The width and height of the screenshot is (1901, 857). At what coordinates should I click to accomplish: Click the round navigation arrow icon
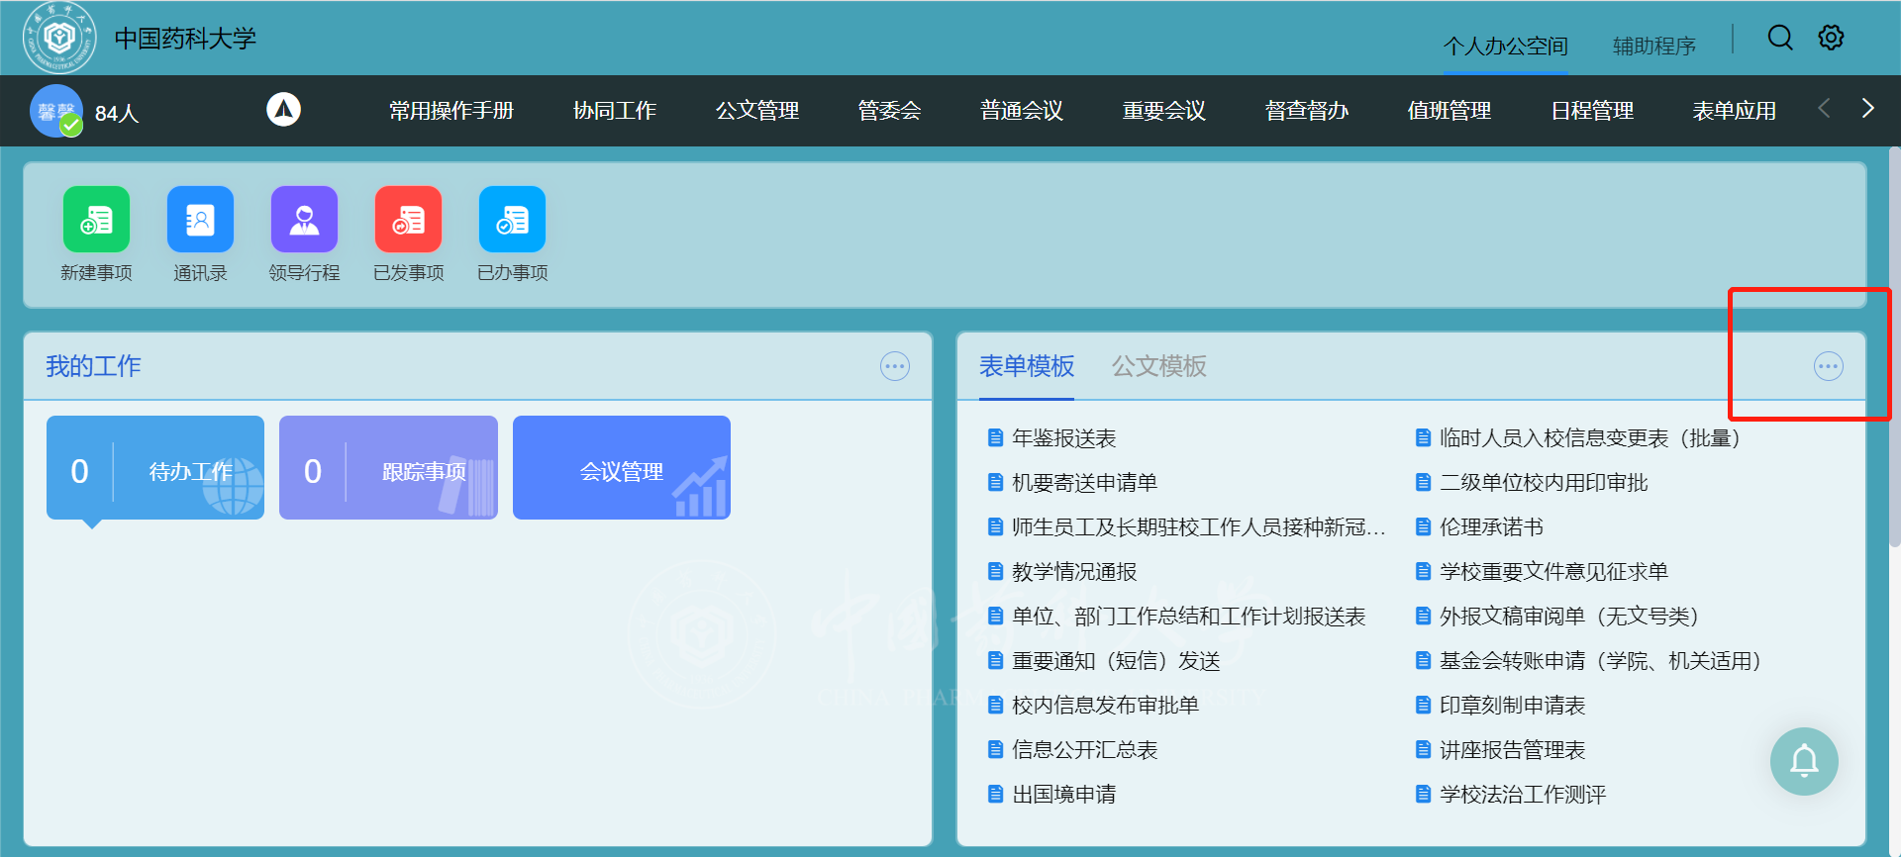pos(283,110)
